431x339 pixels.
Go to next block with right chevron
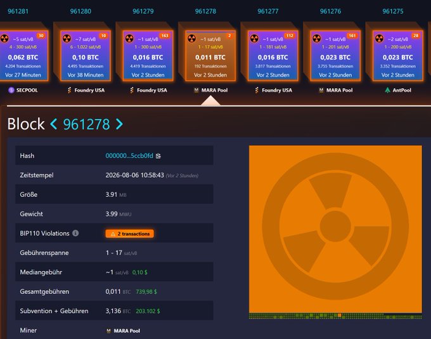pyautogui.click(x=119, y=124)
